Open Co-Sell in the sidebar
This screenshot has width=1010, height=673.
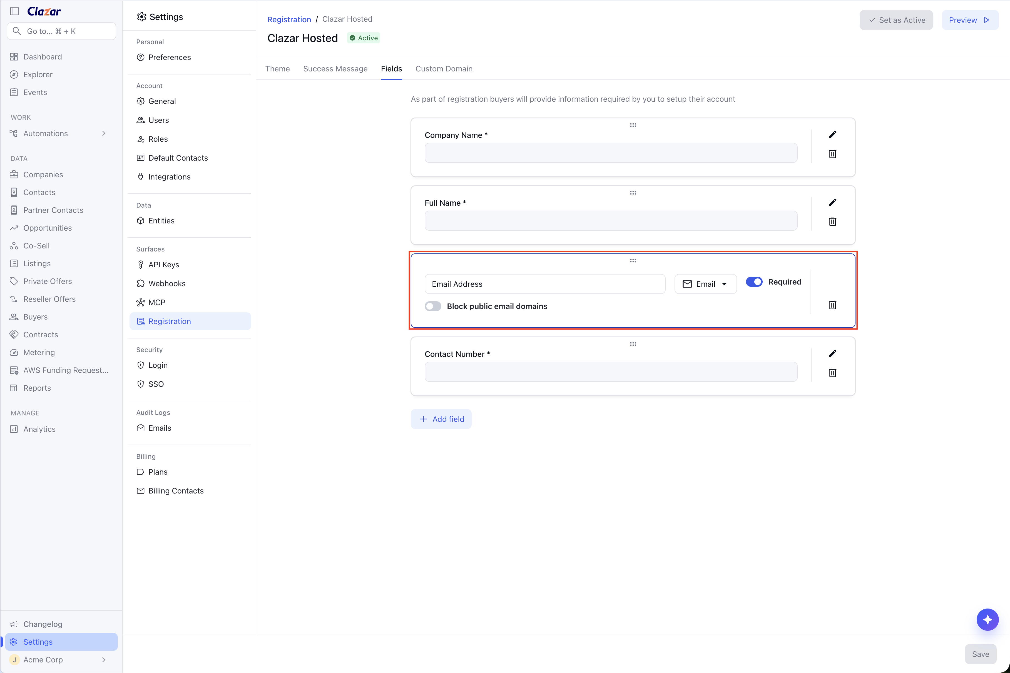point(61,246)
